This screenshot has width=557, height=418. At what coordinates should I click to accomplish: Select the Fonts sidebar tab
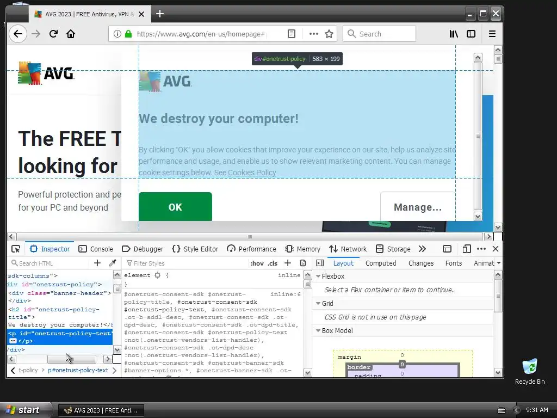tap(454, 263)
